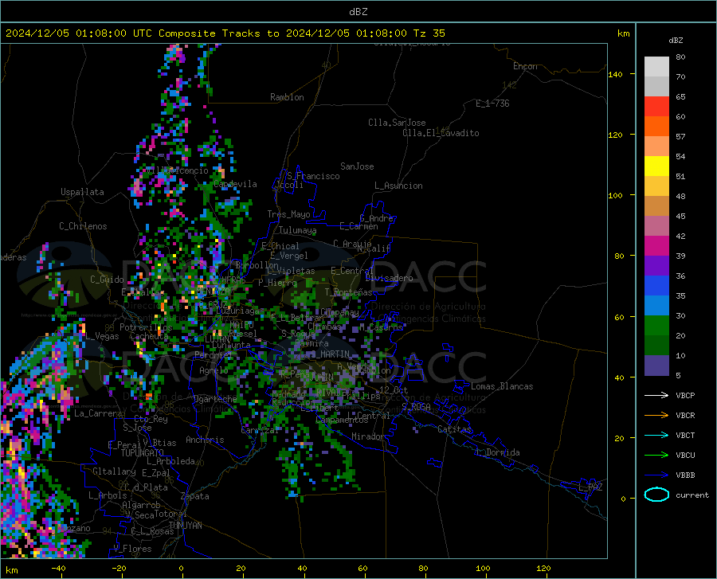Click the green VBCU arrow in legend

tap(656, 456)
